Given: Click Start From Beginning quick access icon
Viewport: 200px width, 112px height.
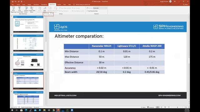Looking at the screenshot, I should point(22,2).
